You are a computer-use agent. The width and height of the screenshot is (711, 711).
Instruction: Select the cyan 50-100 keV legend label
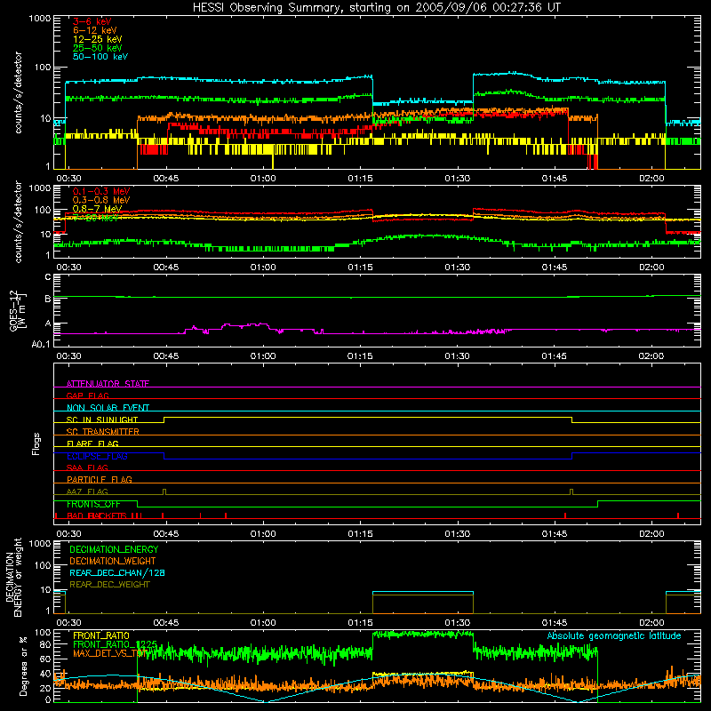pos(100,57)
